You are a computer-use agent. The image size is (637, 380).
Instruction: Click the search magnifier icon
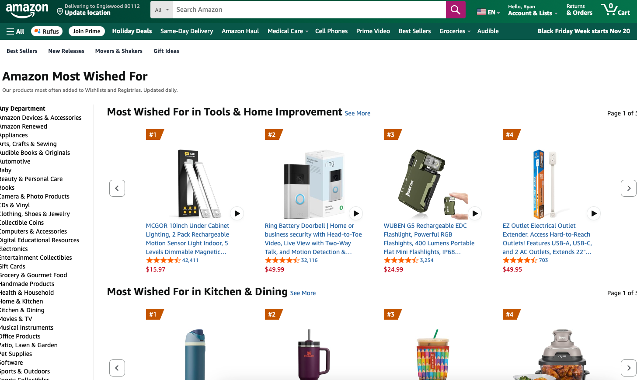pos(455,9)
